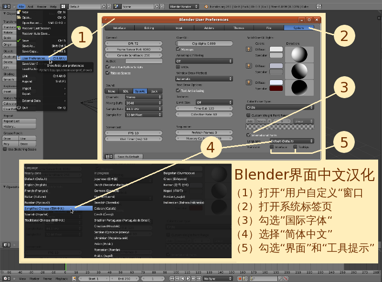Jump to timeline start frame
The image size is (382, 282).
click(x=172, y=279)
